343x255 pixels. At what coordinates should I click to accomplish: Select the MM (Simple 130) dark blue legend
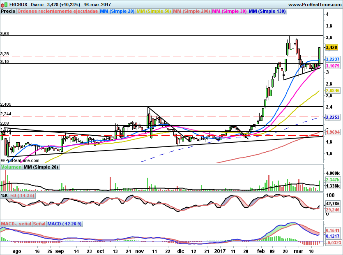267,12
